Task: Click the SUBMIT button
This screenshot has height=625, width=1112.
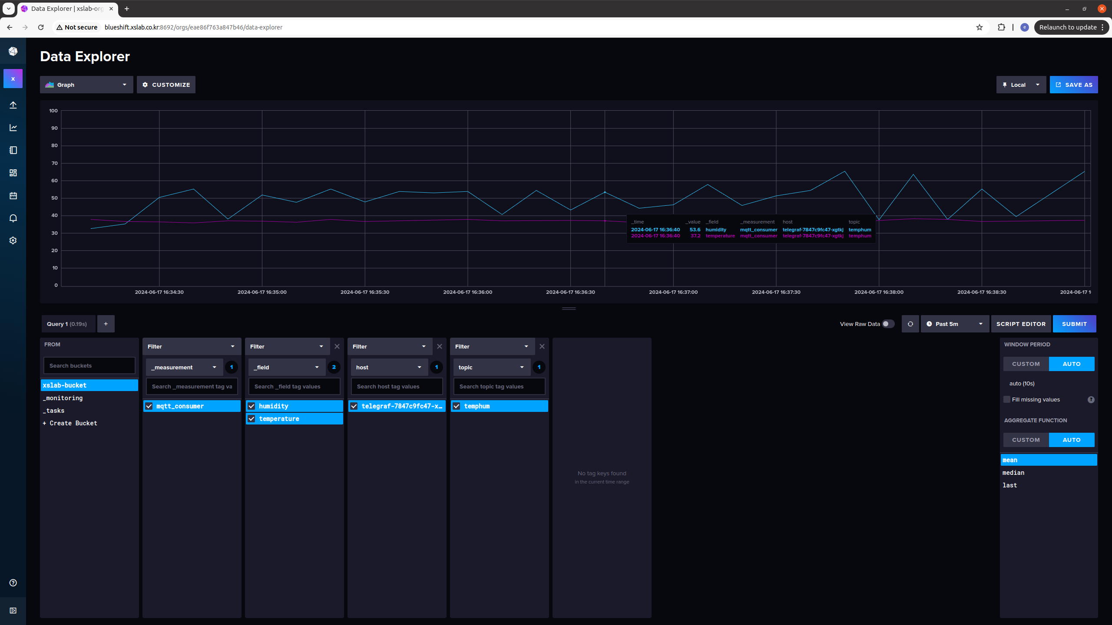Action: (x=1074, y=324)
